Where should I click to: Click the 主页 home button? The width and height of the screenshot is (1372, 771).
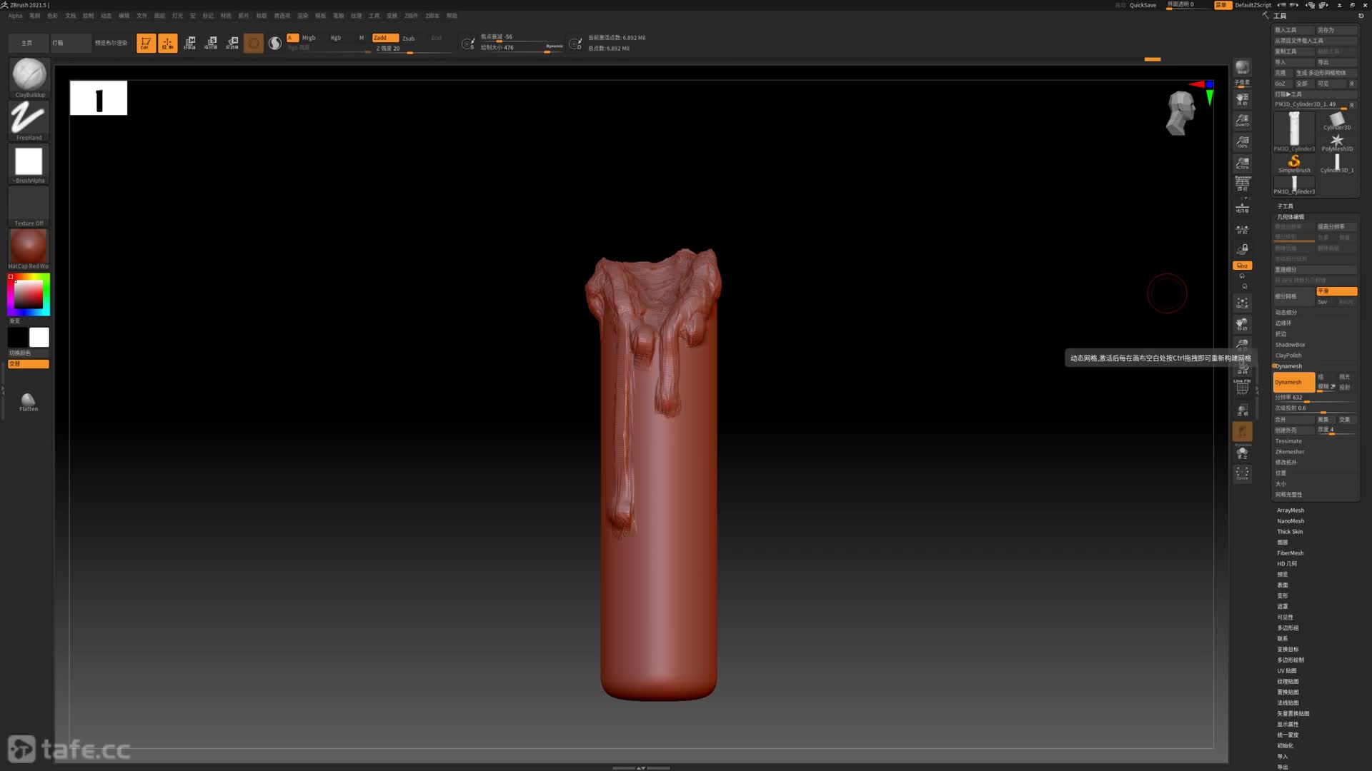tap(27, 43)
